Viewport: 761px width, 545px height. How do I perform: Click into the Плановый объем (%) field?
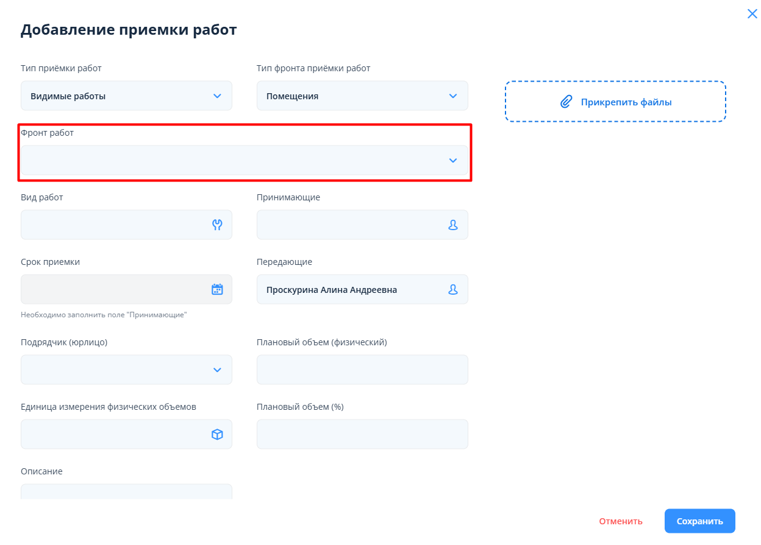(362, 434)
